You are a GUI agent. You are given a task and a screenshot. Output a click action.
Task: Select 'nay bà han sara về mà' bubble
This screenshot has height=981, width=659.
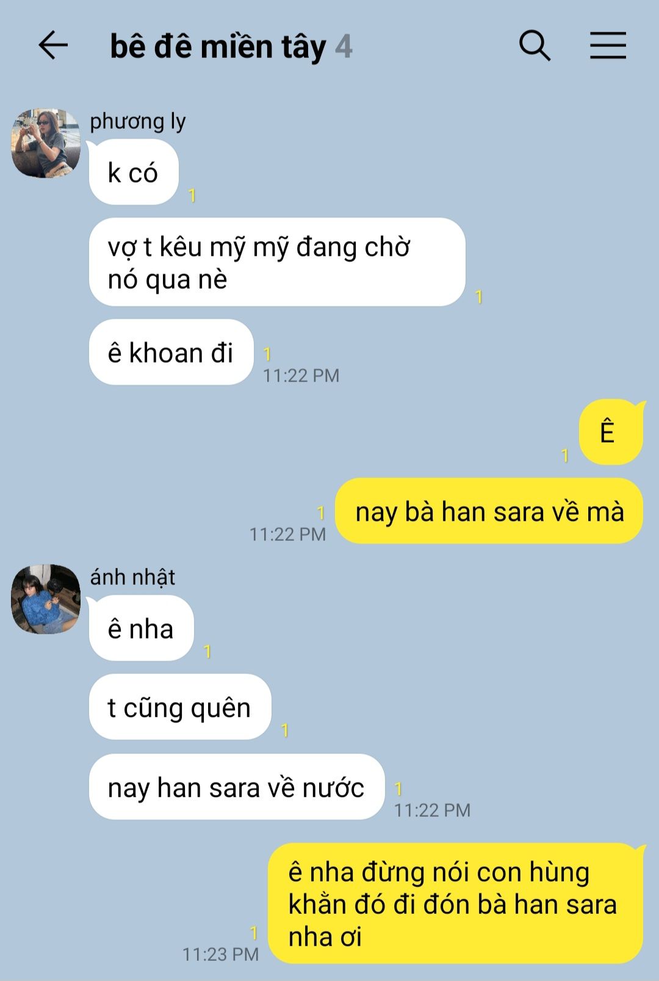point(489,511)
